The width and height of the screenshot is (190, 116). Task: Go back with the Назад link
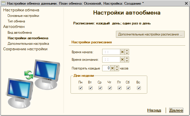pyautogui.click(x=154, y=110)
